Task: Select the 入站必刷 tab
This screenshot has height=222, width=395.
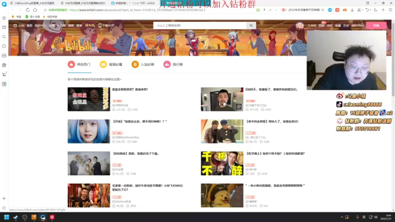Action: [x=143, y=65]
